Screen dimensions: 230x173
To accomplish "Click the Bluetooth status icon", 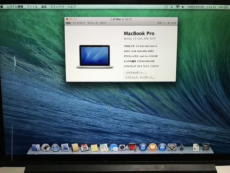I will point(172,7).
